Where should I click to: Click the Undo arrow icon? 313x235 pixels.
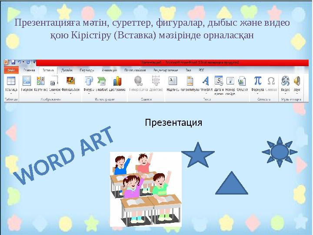(x=20, y=62)
